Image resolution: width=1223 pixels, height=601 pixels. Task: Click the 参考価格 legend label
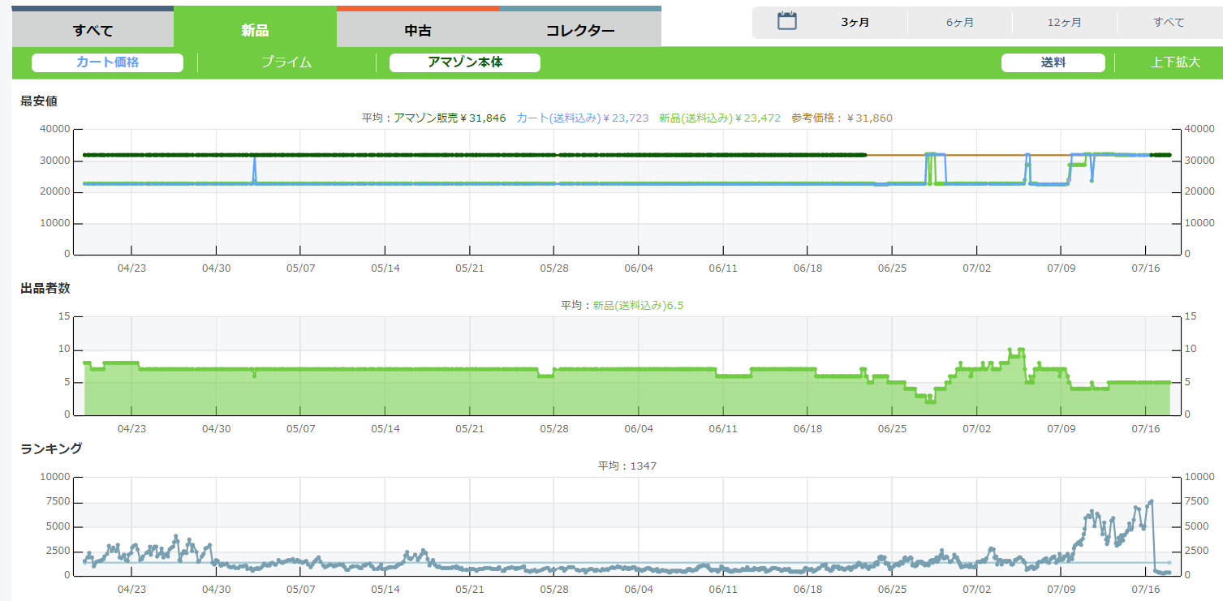coord(842,118)
